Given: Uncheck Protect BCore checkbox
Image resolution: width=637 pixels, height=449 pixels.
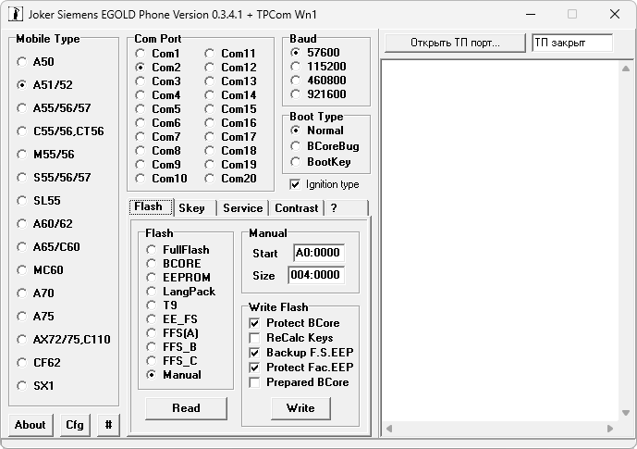Looking at the screenshot, I should tap(295, 323).
